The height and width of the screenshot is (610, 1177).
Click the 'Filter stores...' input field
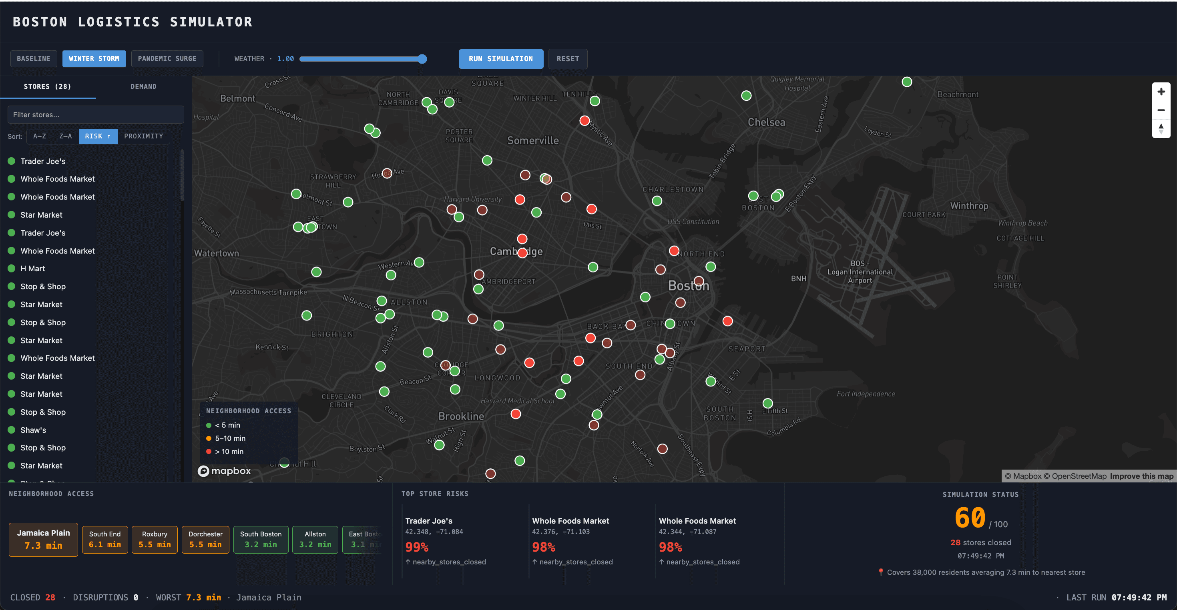[x=96, y=114]
